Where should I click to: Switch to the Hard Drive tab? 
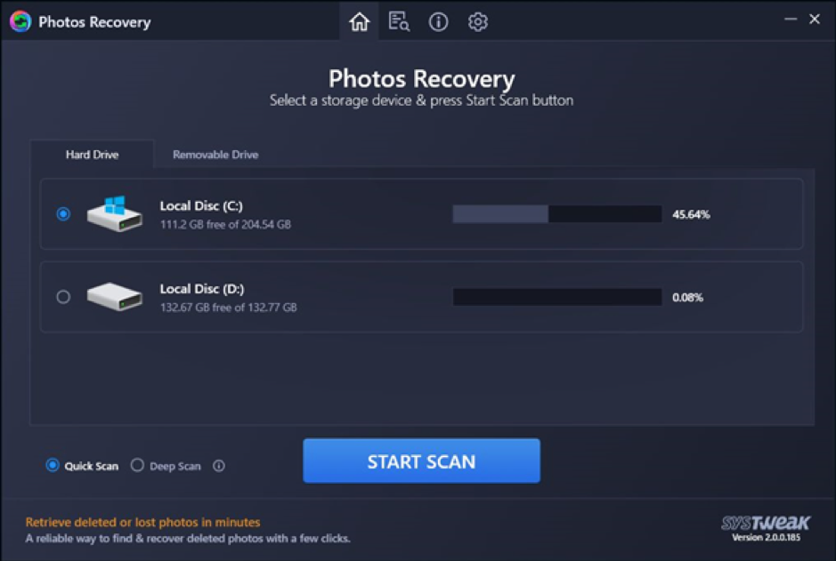[92, 155]
